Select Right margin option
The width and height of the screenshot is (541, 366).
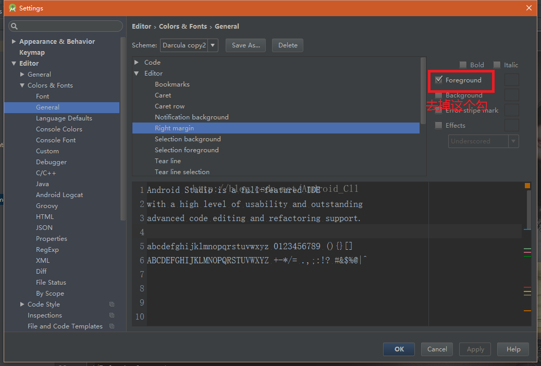pyautogui.click(x=276, y=128)
